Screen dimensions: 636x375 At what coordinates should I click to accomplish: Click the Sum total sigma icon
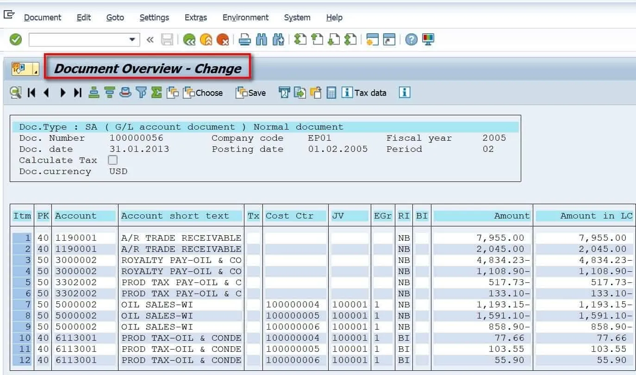[x=156, y=93]
